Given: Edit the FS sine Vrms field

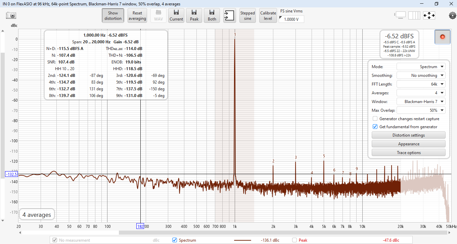Looking at the screenshot, I should (x=291, y=19).
